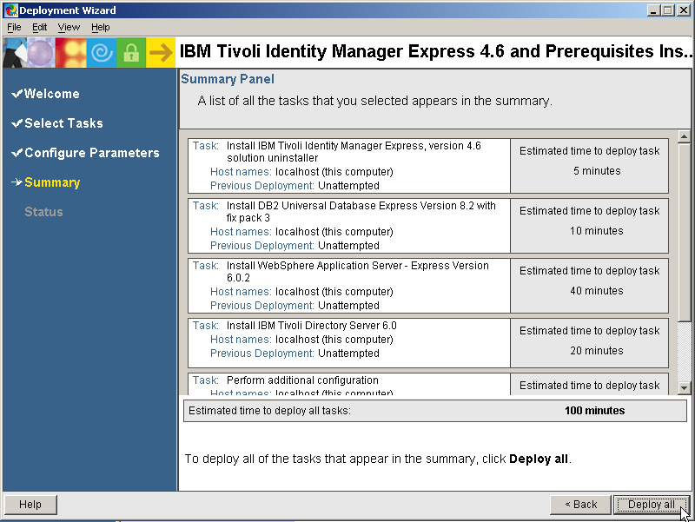Minimize the Deployment Wizard window
695x522 pixels.
[653, 10]
